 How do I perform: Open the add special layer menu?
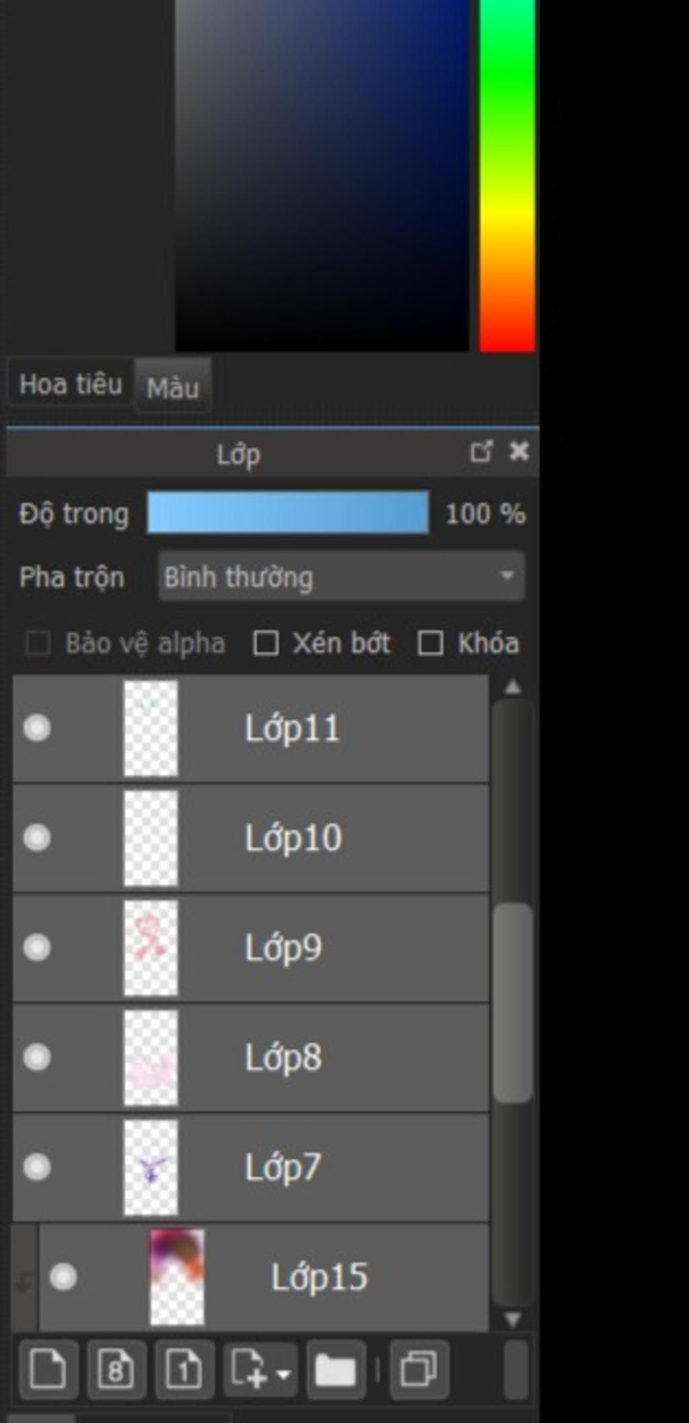click(260, 1370)
